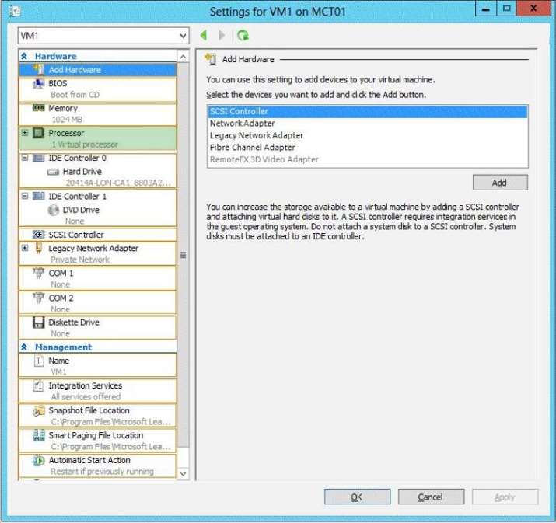
Task: Collapse the IDE Controller 0 node
Action: pyautogui.click(x=25, y=158)
